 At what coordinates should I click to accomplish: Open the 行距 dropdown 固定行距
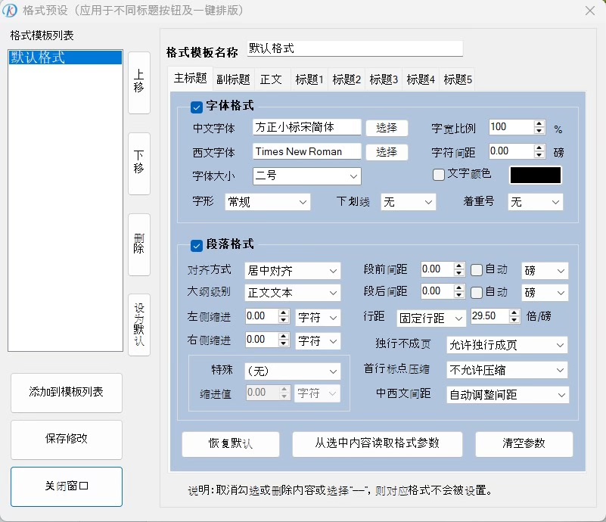click(431, 318)
